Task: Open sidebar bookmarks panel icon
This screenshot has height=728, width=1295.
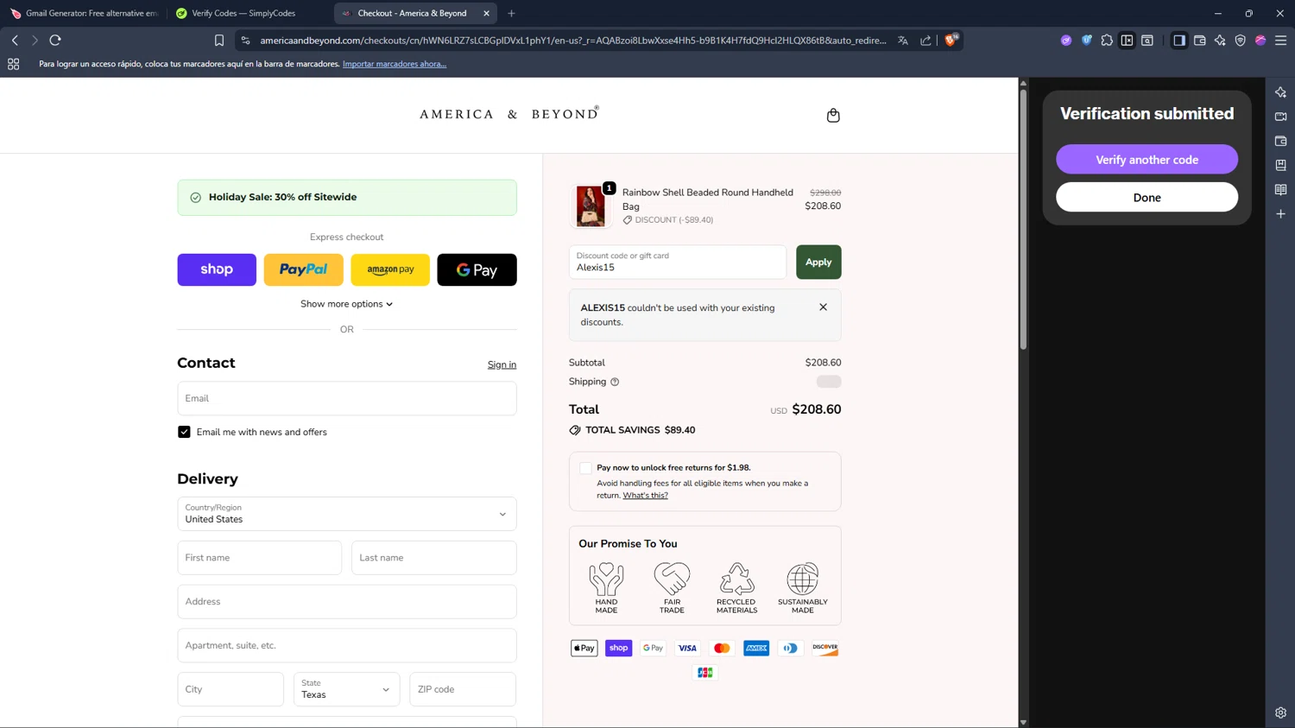Action: [1280, 165]
